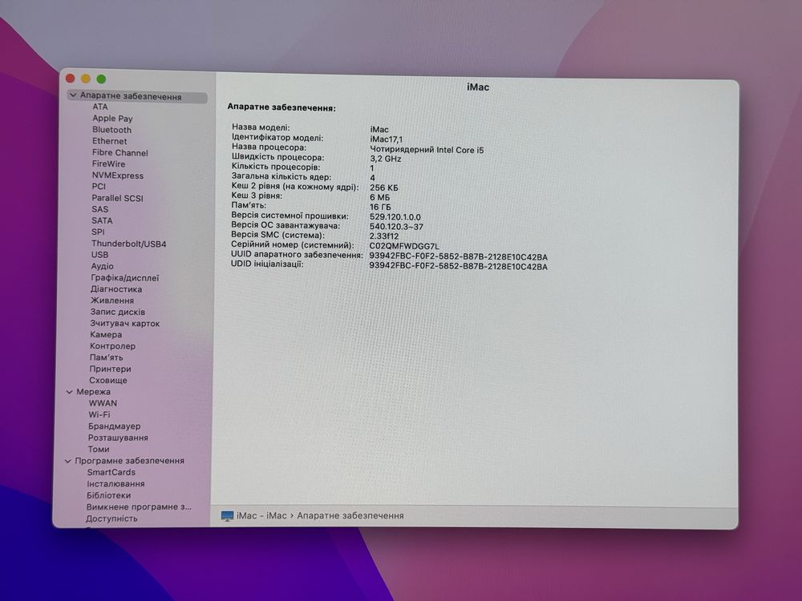Open the Ethernet sidebar entry
The width and height of the screenshot is (802, 601).
point(109,141)
